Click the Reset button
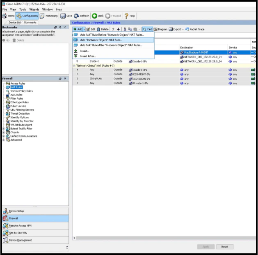258x255 pixels. (225, 247)
